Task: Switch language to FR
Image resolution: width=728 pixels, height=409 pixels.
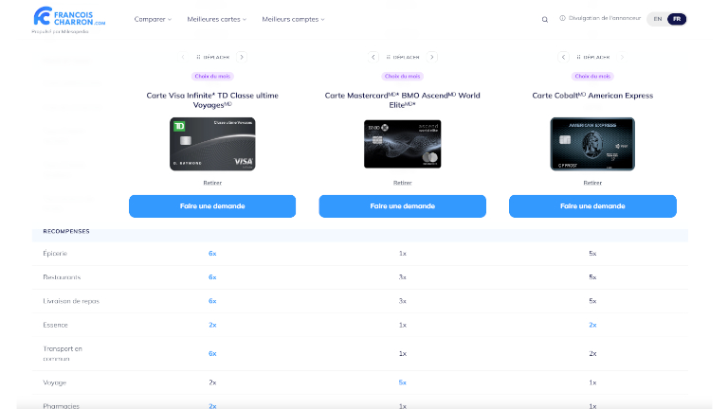Action: (x=677, y=19)
